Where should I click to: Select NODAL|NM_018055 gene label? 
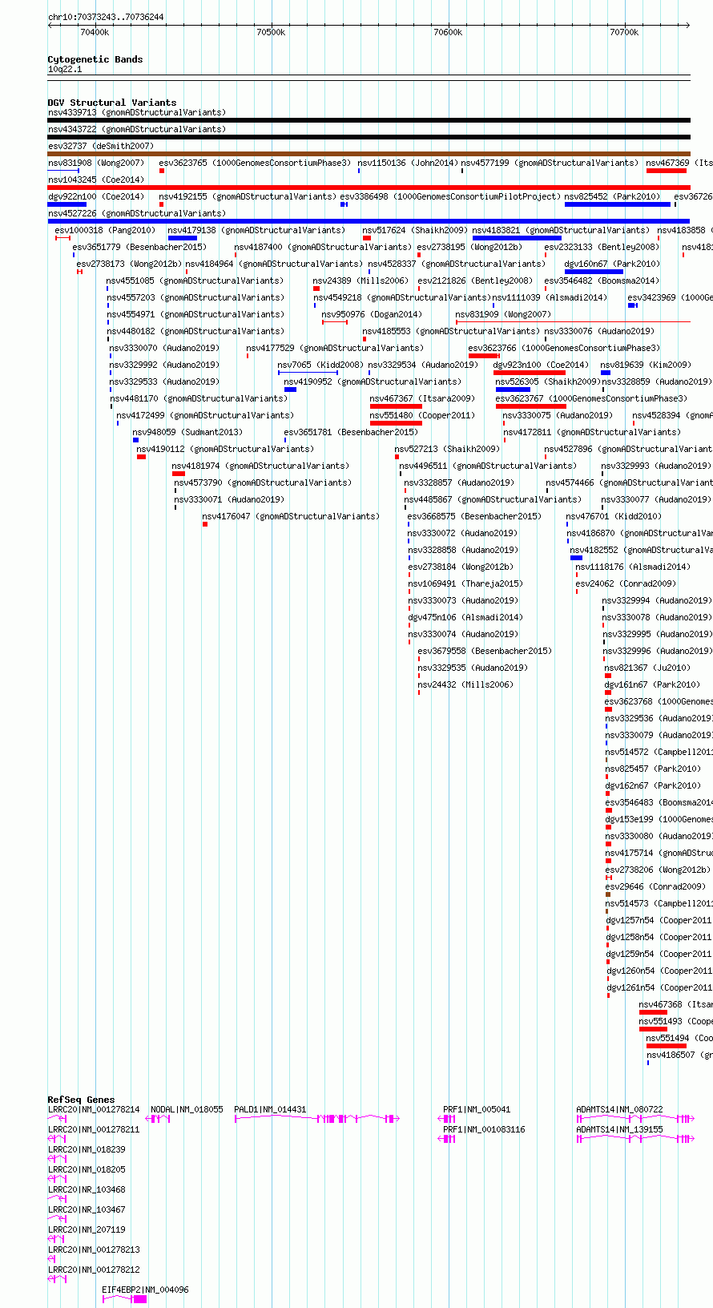pyautogui.click(x=187, y=1109)
